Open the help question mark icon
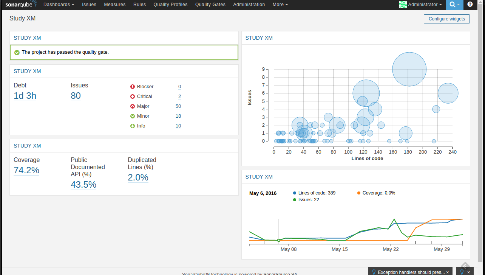The height and width of the screenshot is (280, 485). [x=470, y=5]
